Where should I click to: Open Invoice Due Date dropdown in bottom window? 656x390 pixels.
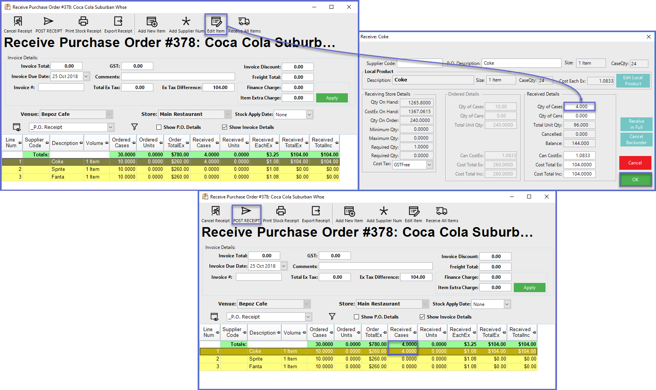[284, 266]
